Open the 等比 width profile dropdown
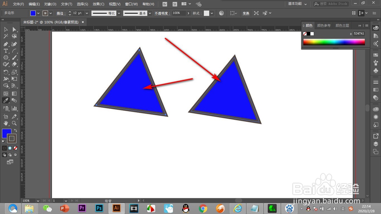This screenshot has height=214, width=381. click(x=119, y=13)
